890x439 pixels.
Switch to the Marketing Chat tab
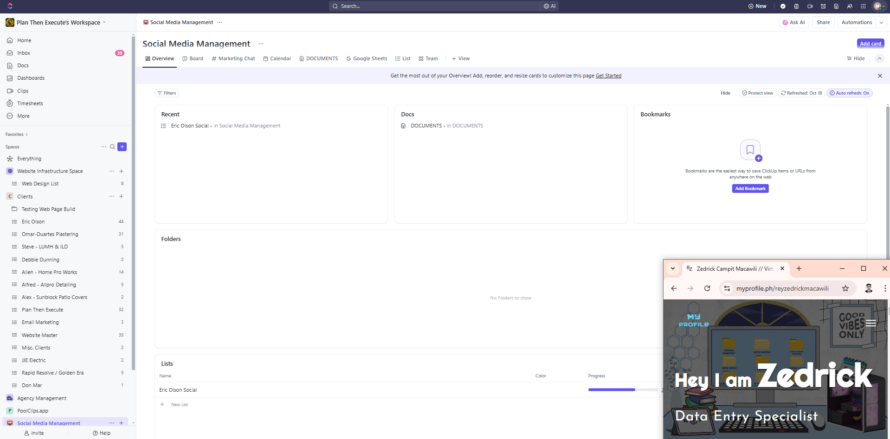pos(233,58)
